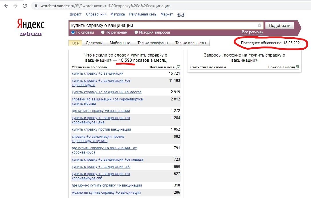This screenshot has height=198, width=311.
Task: Open the help icon in the similar queries panel
Action: click(x=297, y=67)
